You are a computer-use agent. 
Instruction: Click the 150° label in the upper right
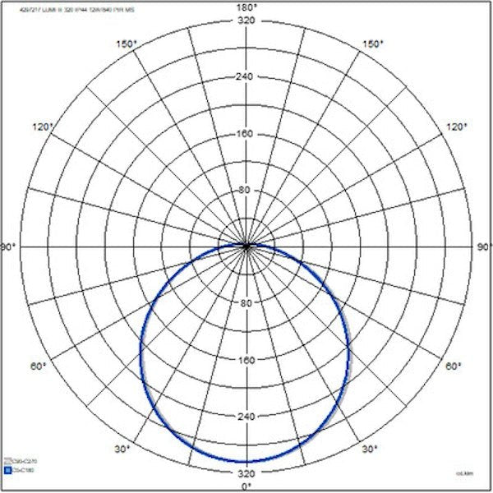coord(372,44)
